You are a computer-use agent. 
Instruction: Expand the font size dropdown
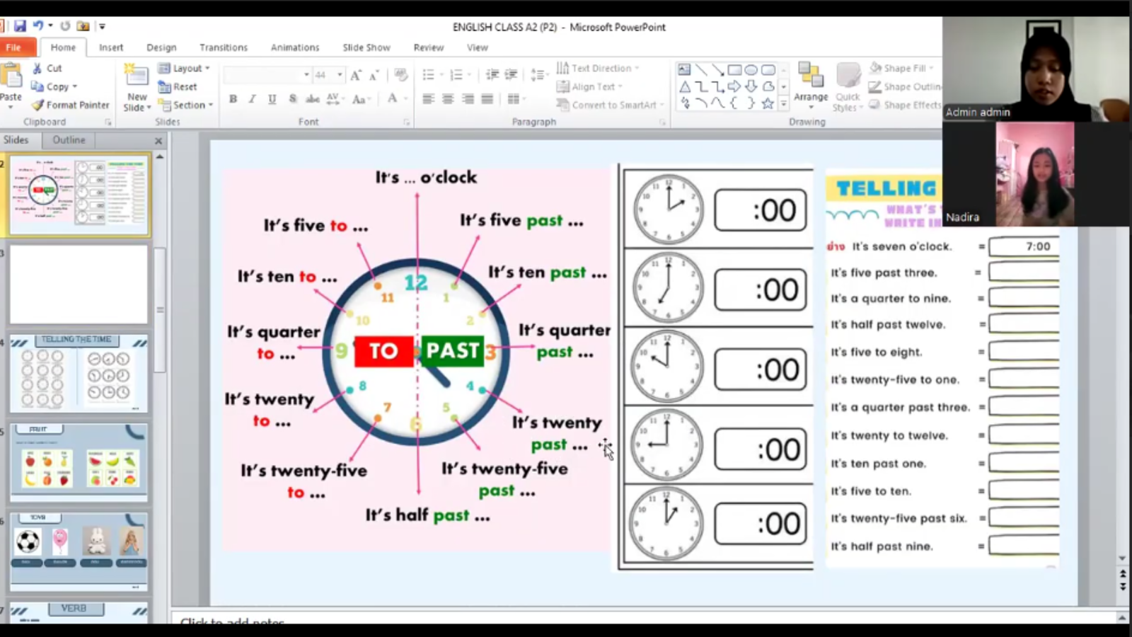click(x=340, y=75)
